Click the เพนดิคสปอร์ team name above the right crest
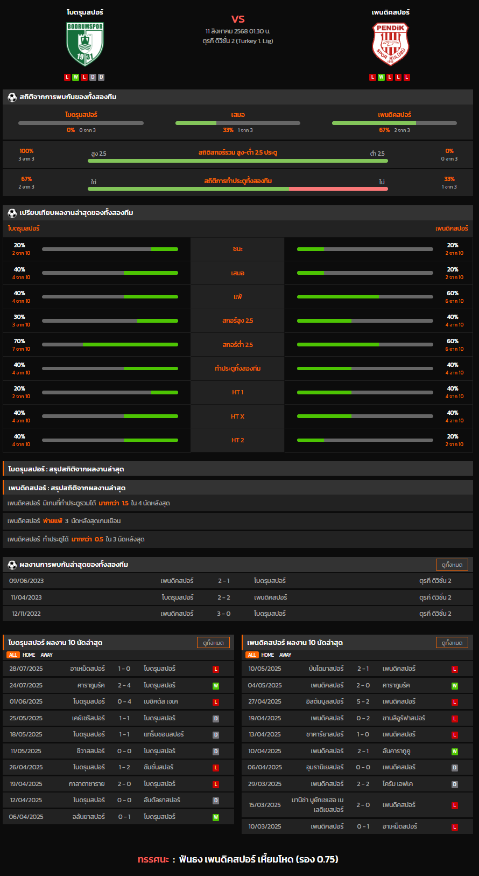The image size is (479, 876). [391, 12]
